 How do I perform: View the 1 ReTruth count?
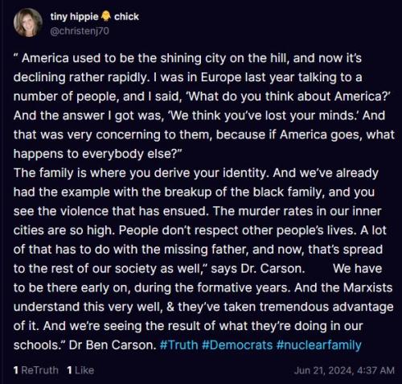click(x=36, y=370)
